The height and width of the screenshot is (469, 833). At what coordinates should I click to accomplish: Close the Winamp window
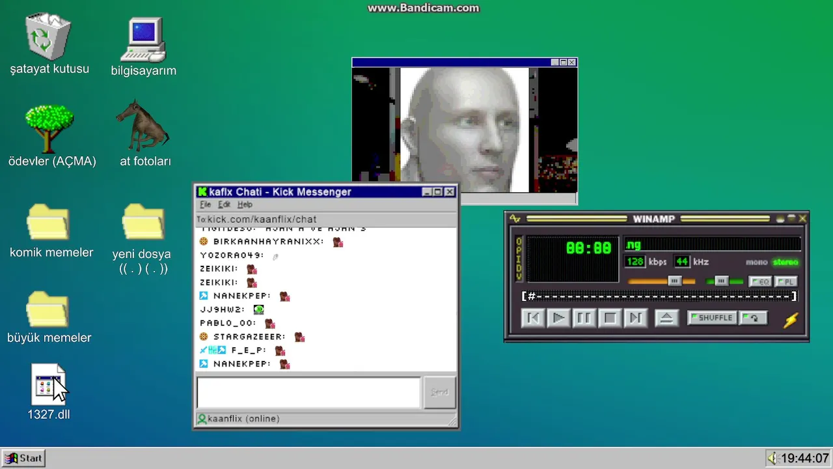coord(802,219)
